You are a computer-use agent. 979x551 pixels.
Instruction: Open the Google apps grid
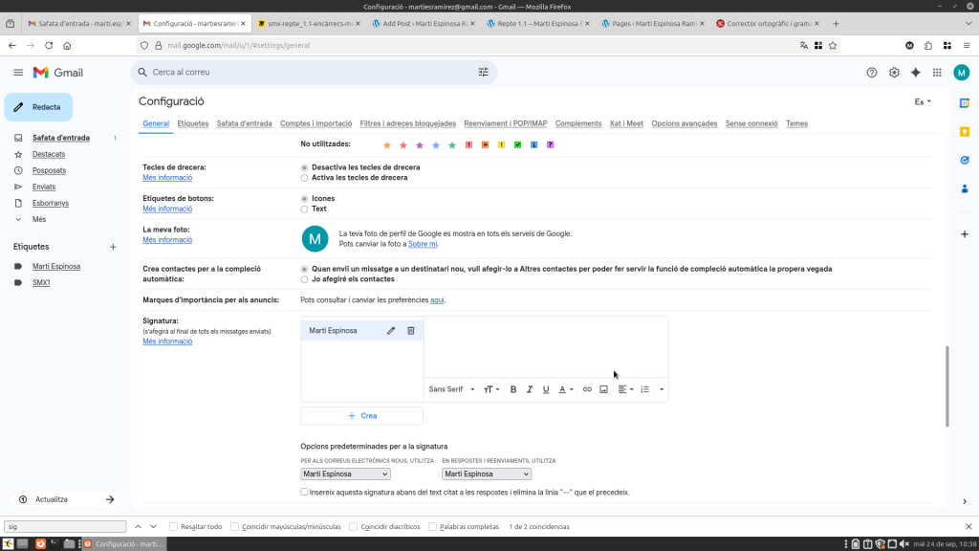click(937, 73)
